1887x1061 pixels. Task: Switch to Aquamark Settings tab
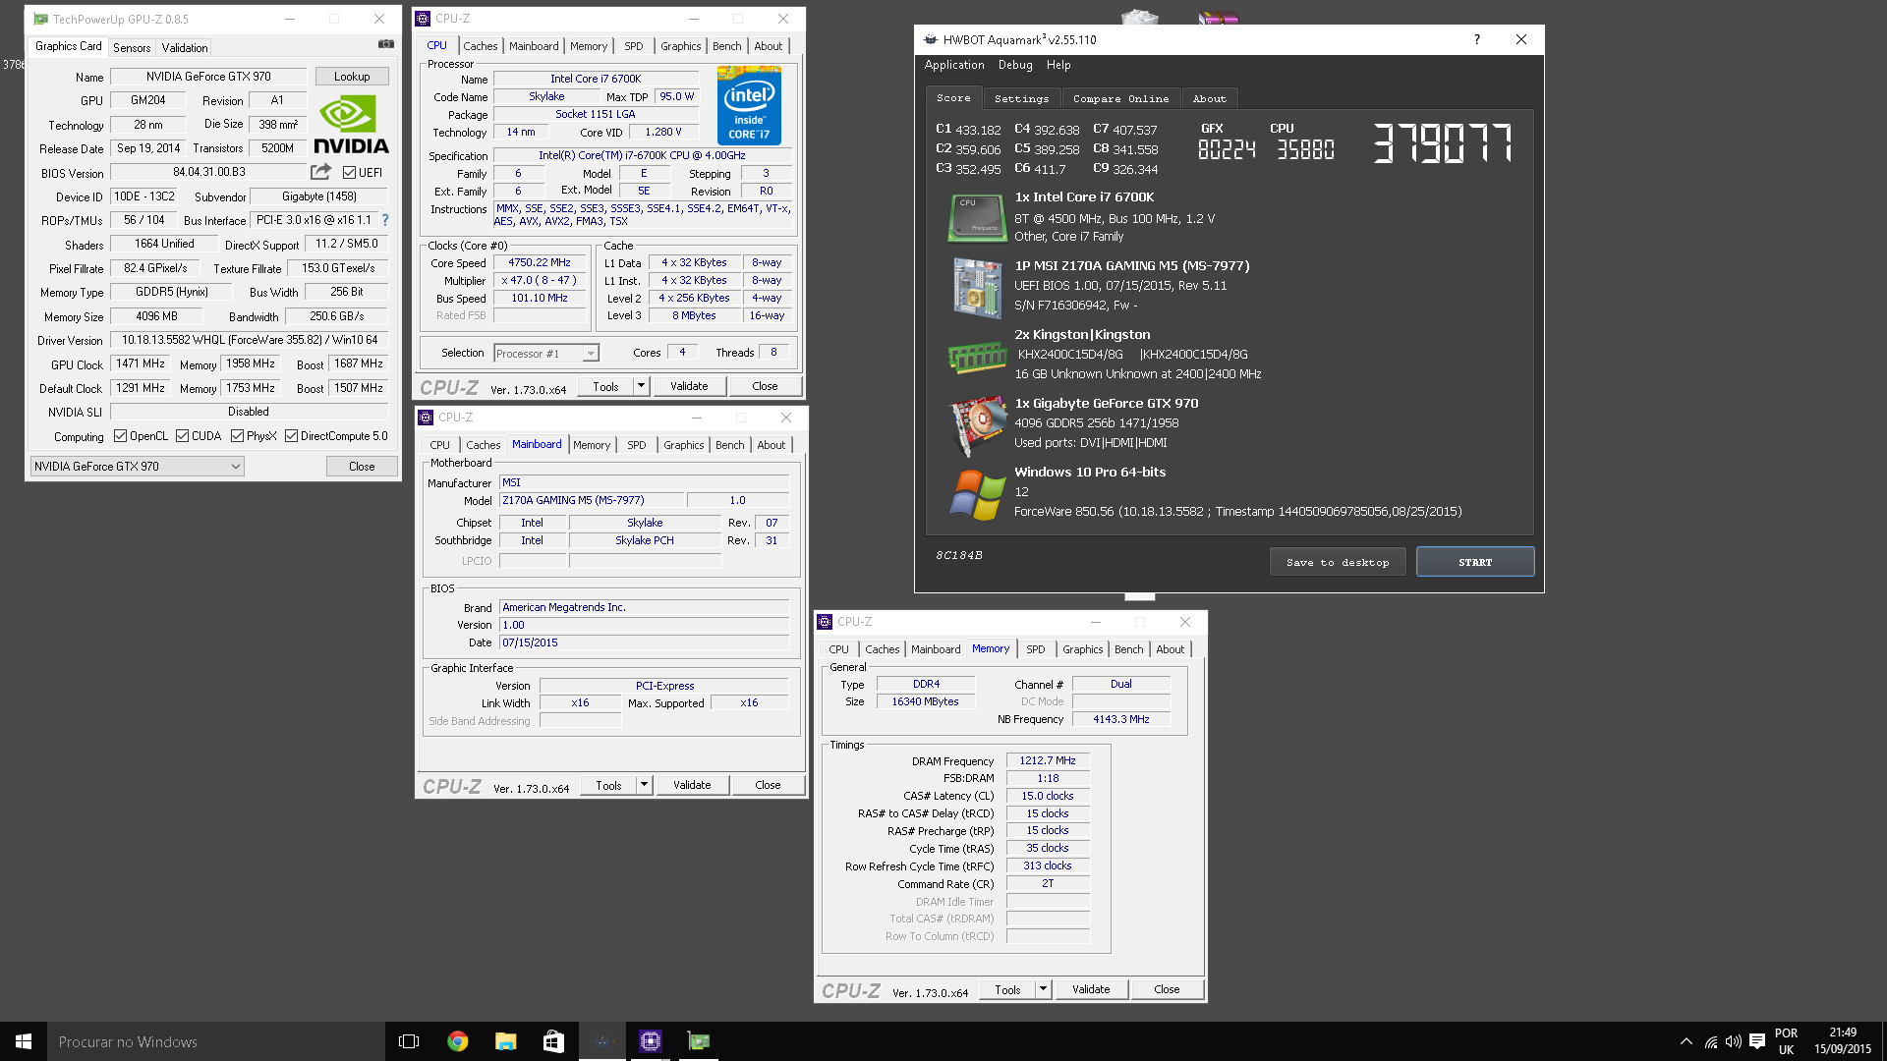[x=1021, y=98]
